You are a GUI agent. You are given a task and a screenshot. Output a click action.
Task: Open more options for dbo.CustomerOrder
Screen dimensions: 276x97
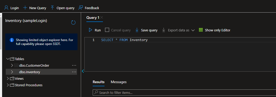[74, 65]
